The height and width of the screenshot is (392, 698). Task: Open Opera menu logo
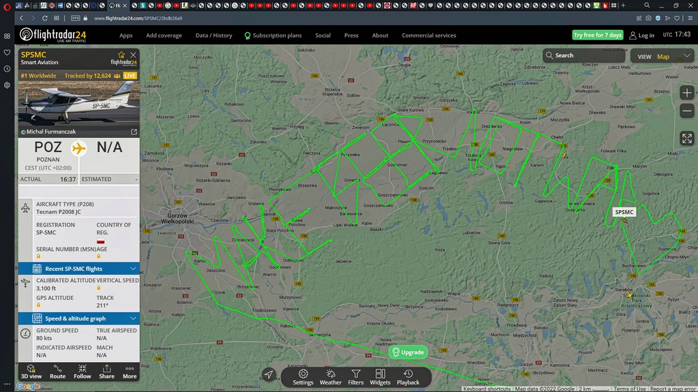pos(7,6)
